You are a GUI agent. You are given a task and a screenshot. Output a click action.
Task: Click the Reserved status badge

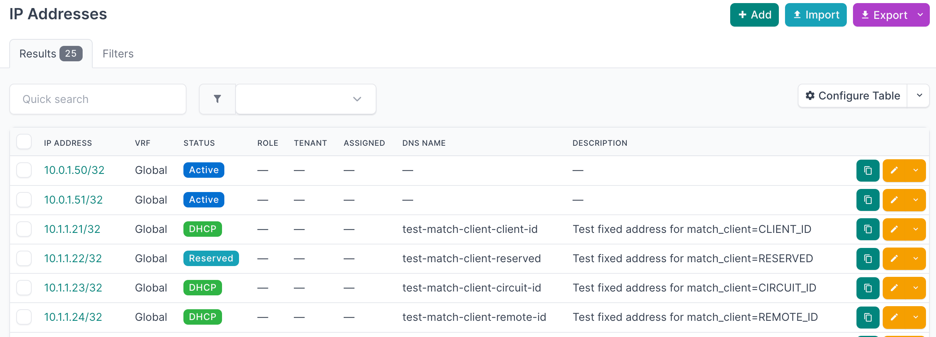click(x=211, y=258)
